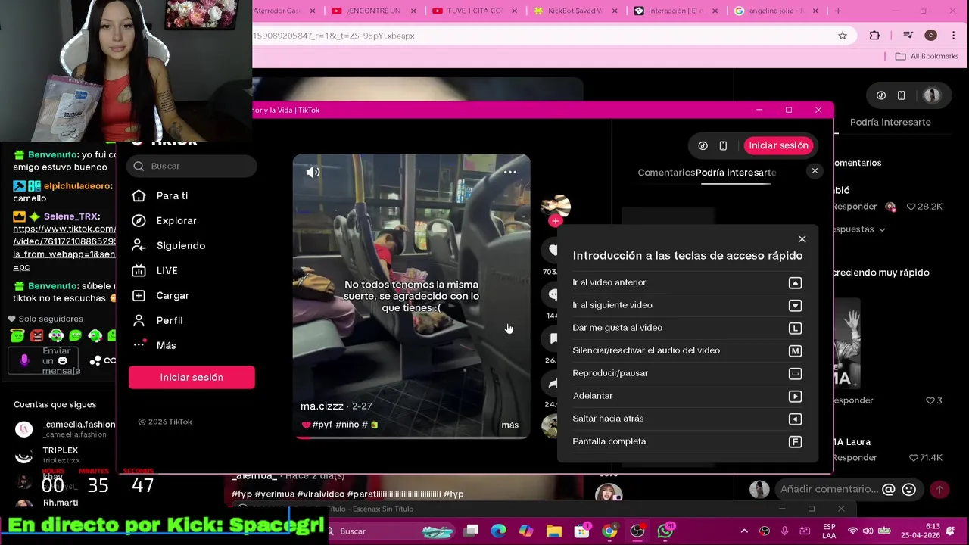Post comment with red arrow button
This screenshot has width=969, height=545.
pyautogui.click(x=939, y=490)
